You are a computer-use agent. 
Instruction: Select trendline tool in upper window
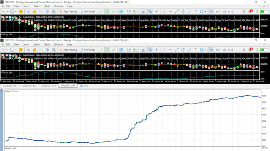click(x=177, y=11)
